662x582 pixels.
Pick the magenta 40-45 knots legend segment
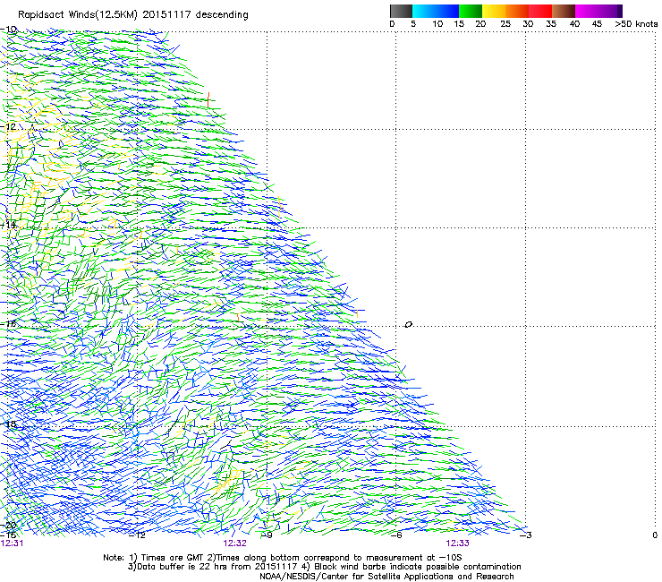click(x=587, y=11)
